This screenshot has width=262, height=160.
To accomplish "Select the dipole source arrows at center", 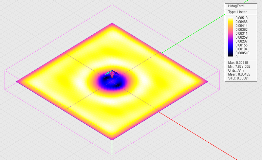I will (112, 74).
